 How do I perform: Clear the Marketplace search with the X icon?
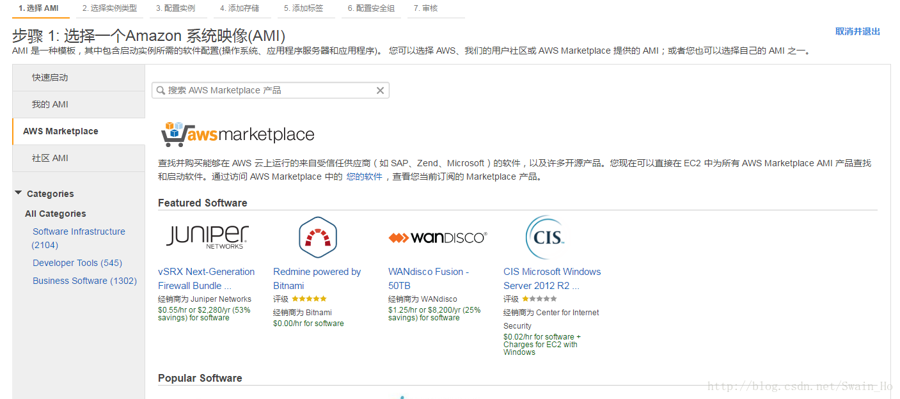pyautogui.click(x=380, y=91)
